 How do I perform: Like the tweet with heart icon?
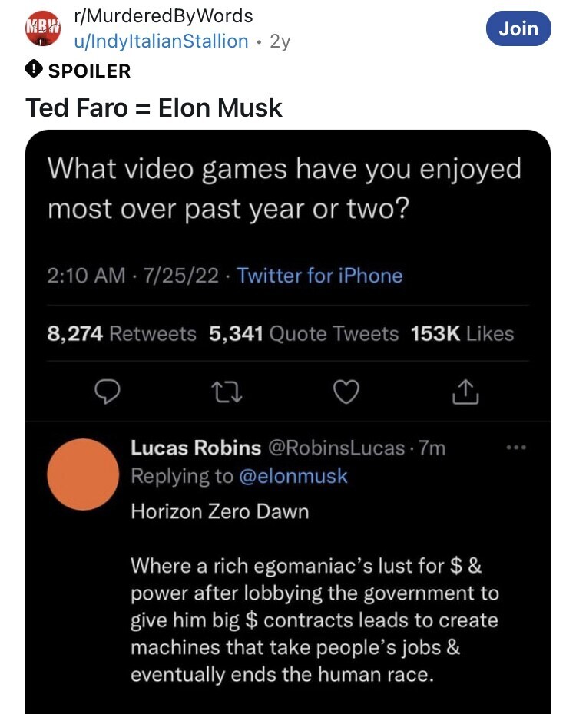pyautogui.click(x=347, y=392)
